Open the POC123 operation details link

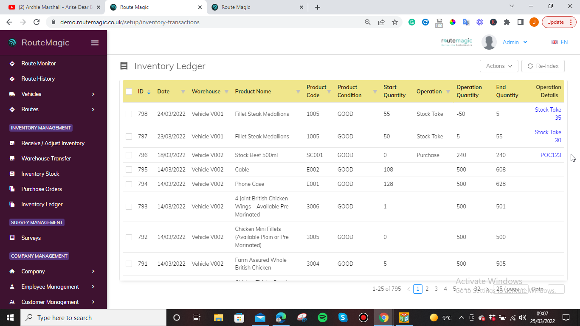point(551,155)
